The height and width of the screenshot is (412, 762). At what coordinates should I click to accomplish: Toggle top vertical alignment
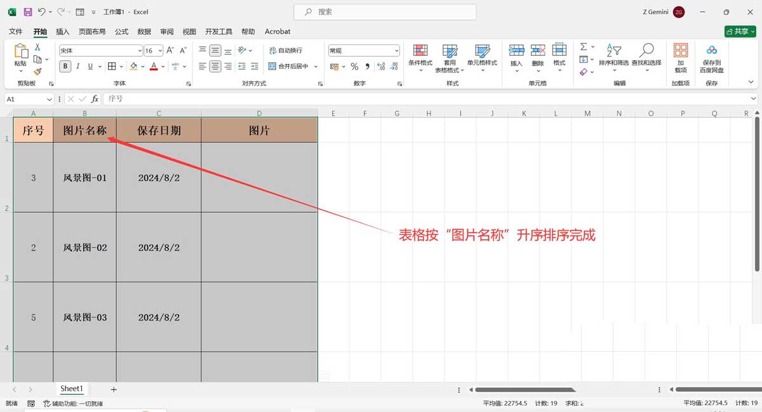click(x=203, y=50)
